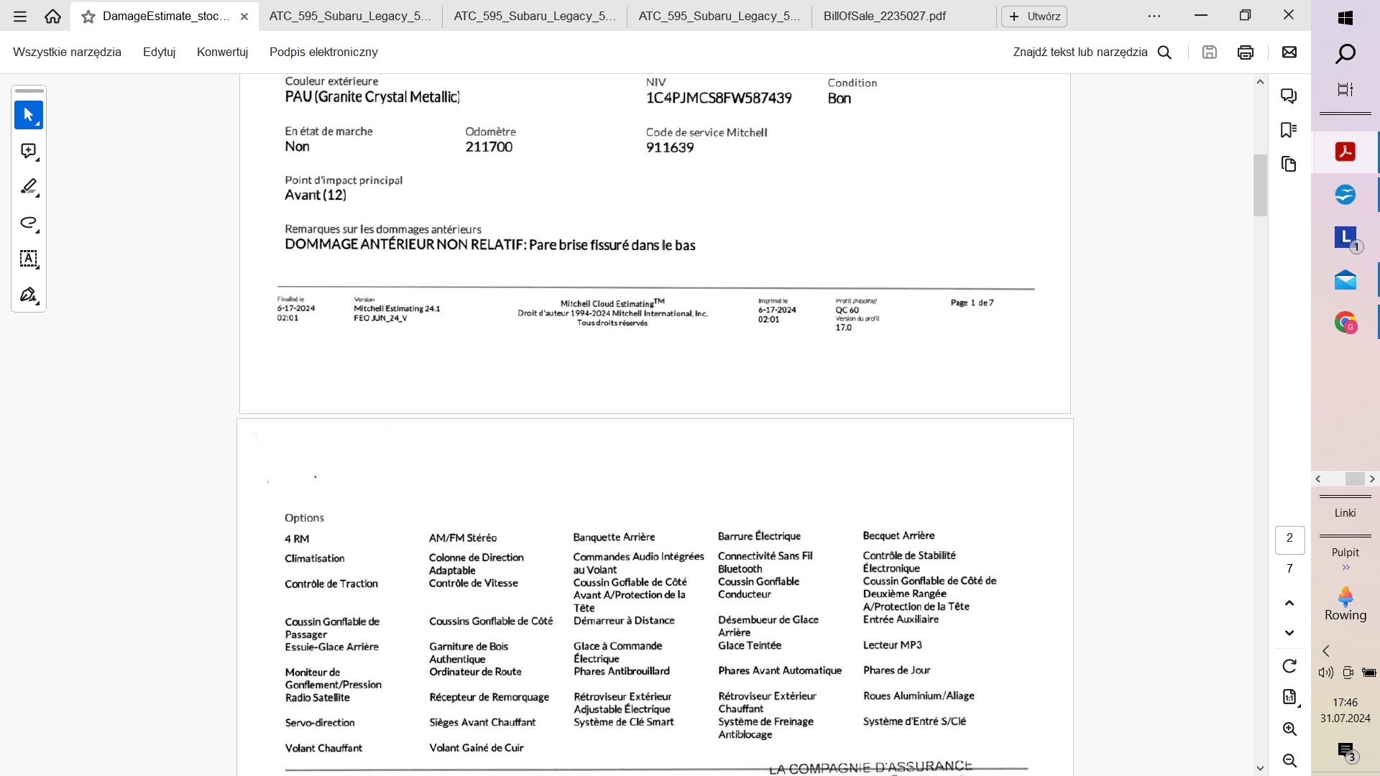Open page fit display options

tap(1289, 697)
